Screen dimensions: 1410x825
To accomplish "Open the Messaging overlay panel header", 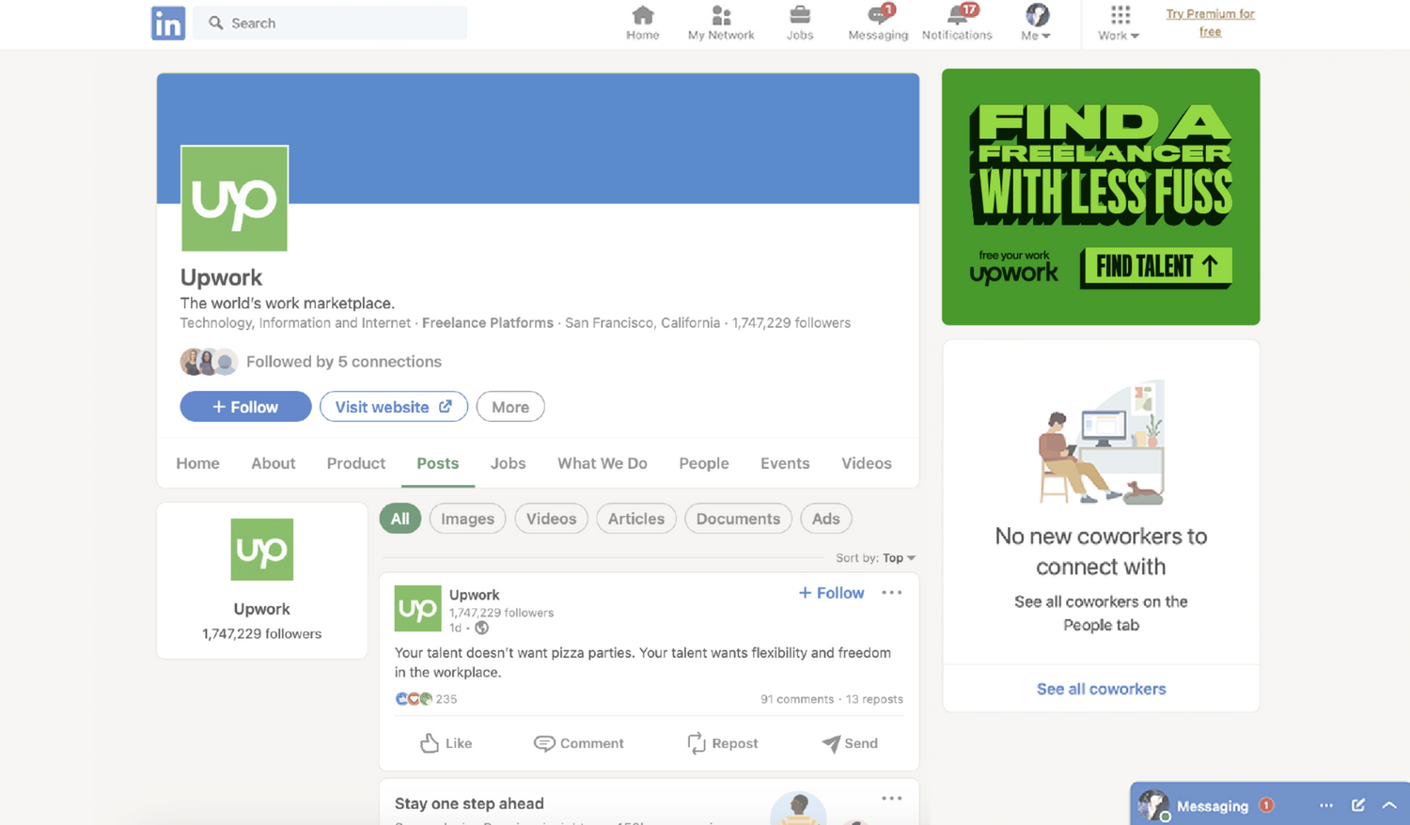I will tap(1270, 804).
